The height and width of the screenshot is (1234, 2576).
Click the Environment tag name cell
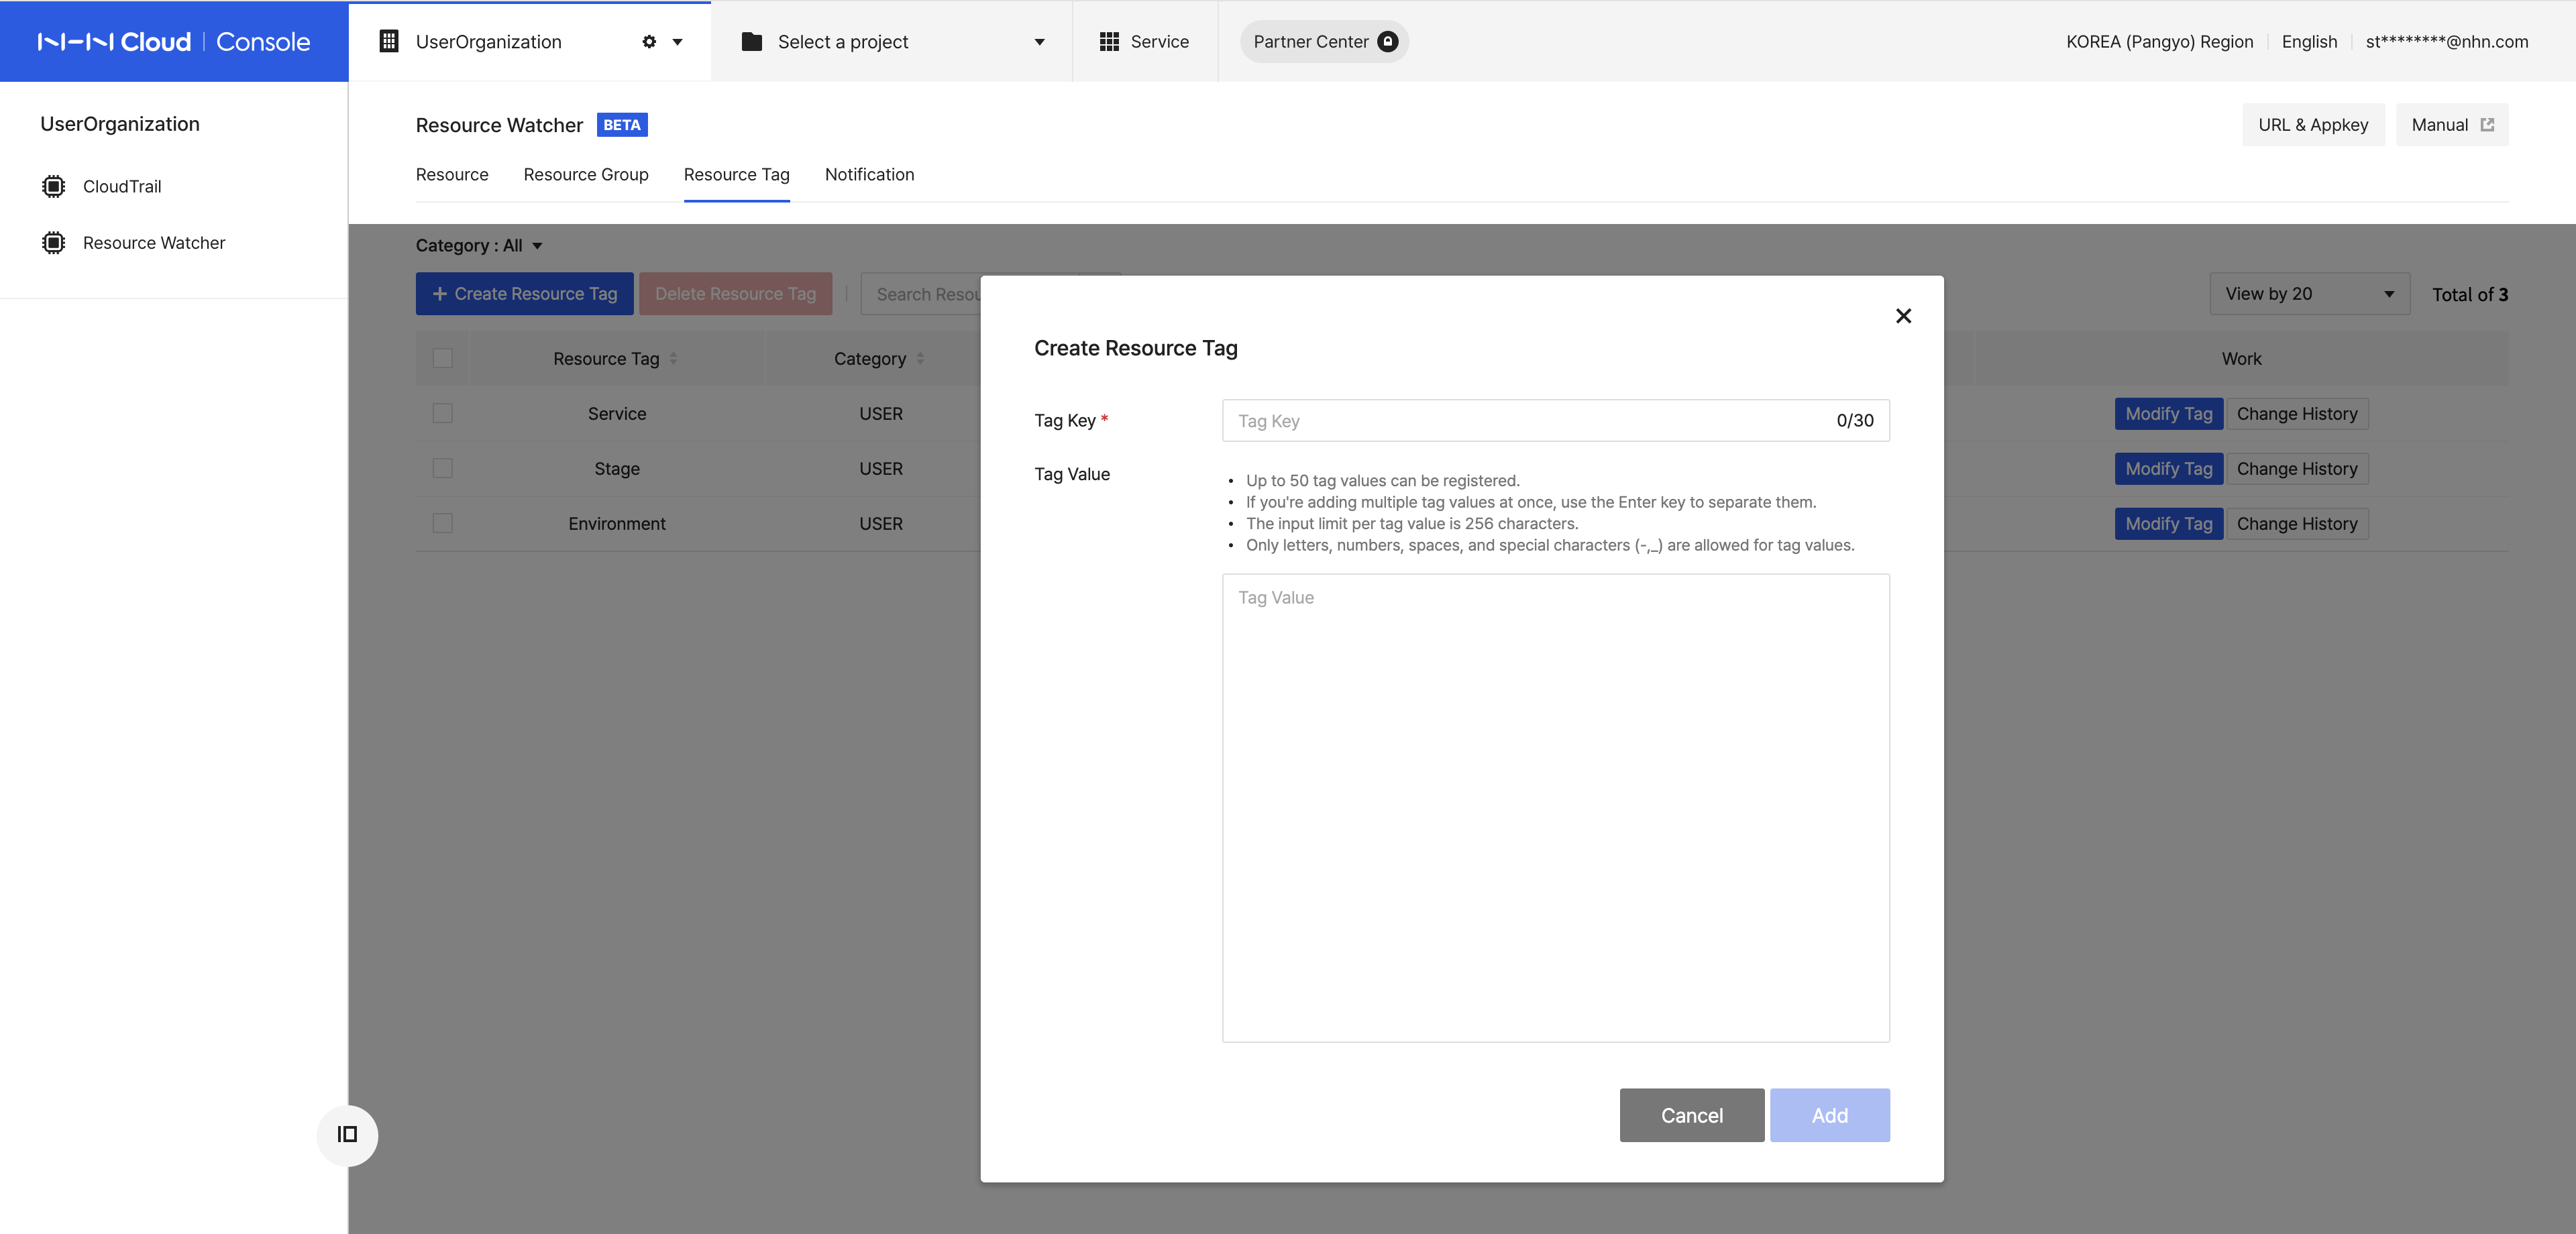(x=617, y=524)
